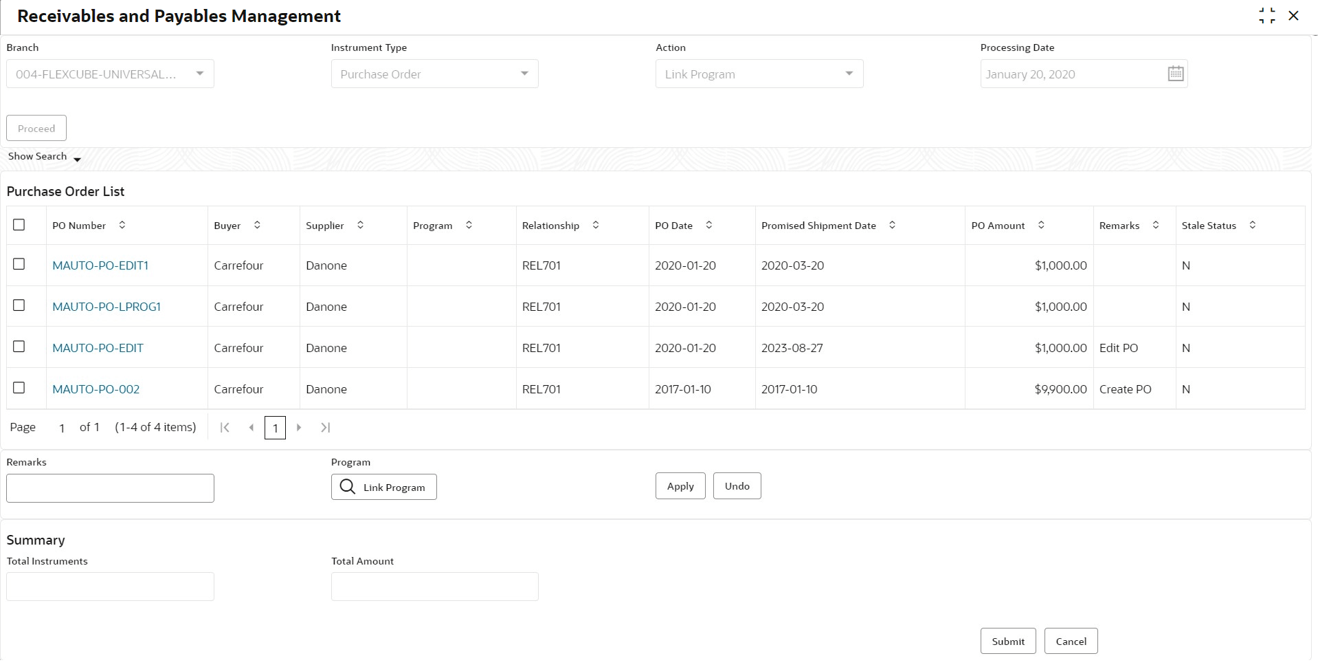
Task: Click the Apply button
Action: pos(680,486)
